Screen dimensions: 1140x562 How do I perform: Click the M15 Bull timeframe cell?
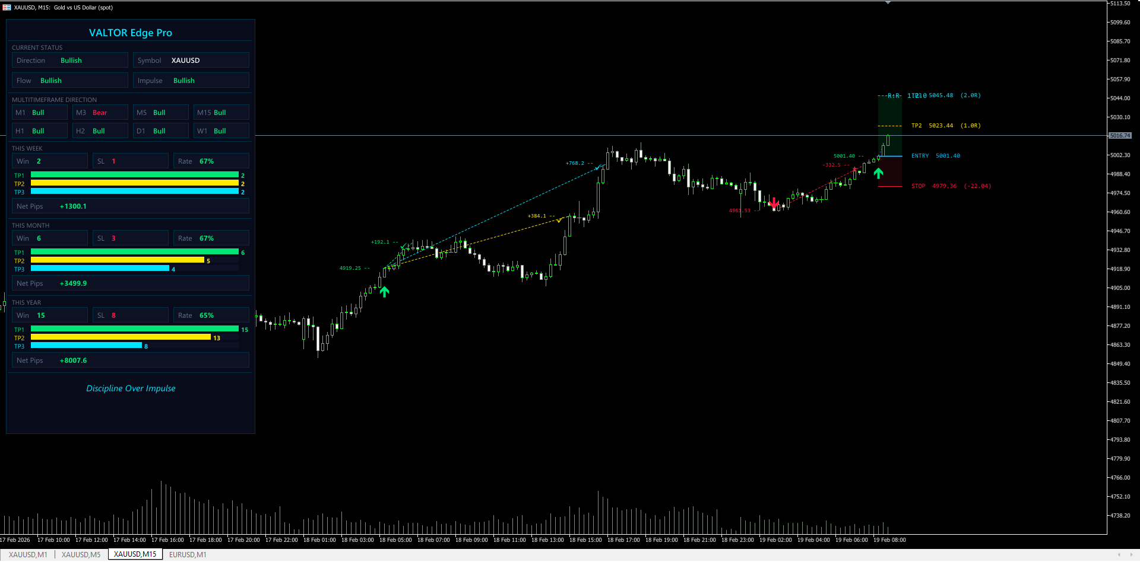pyautogui.click(x=221, y=113)
